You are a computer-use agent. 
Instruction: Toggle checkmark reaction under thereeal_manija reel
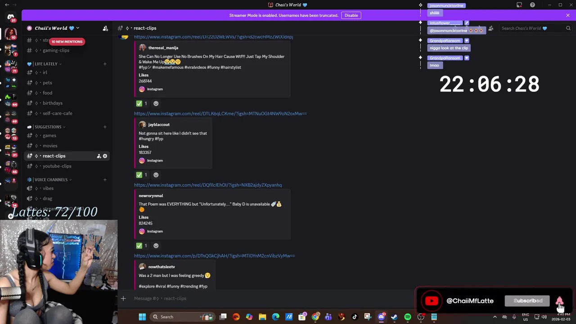click(142, 103)
